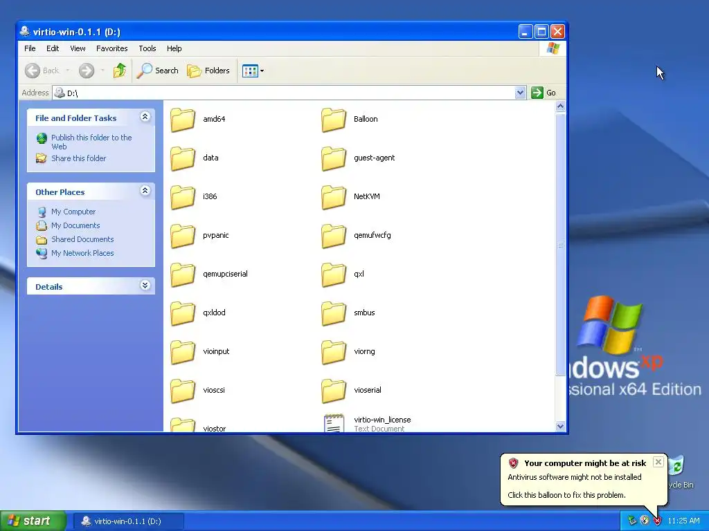
Task: Select the viostor folder icon
Action: (183, 425)
